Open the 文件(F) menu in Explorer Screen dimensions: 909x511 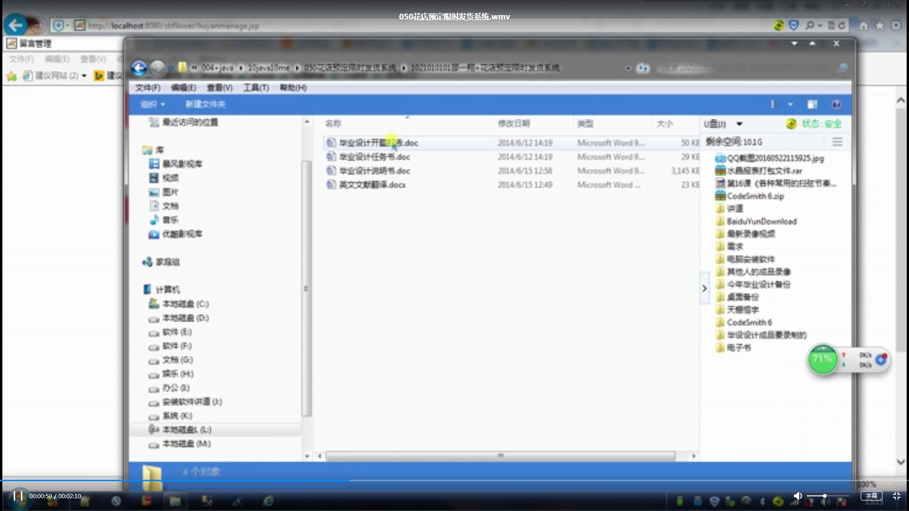tap(148, 88)
